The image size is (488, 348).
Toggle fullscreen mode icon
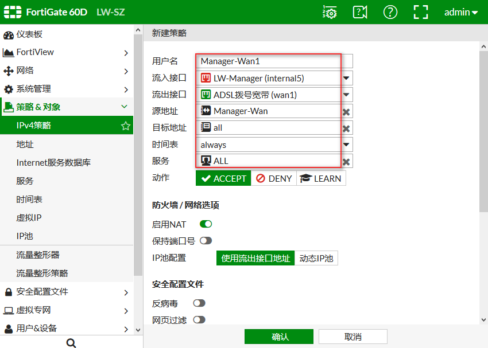point(421,12)
